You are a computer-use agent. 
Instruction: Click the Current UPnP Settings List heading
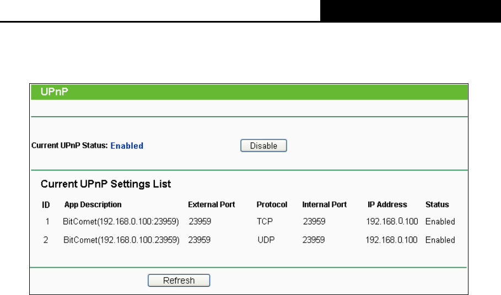pyautogui.click(x=106, y=184)
